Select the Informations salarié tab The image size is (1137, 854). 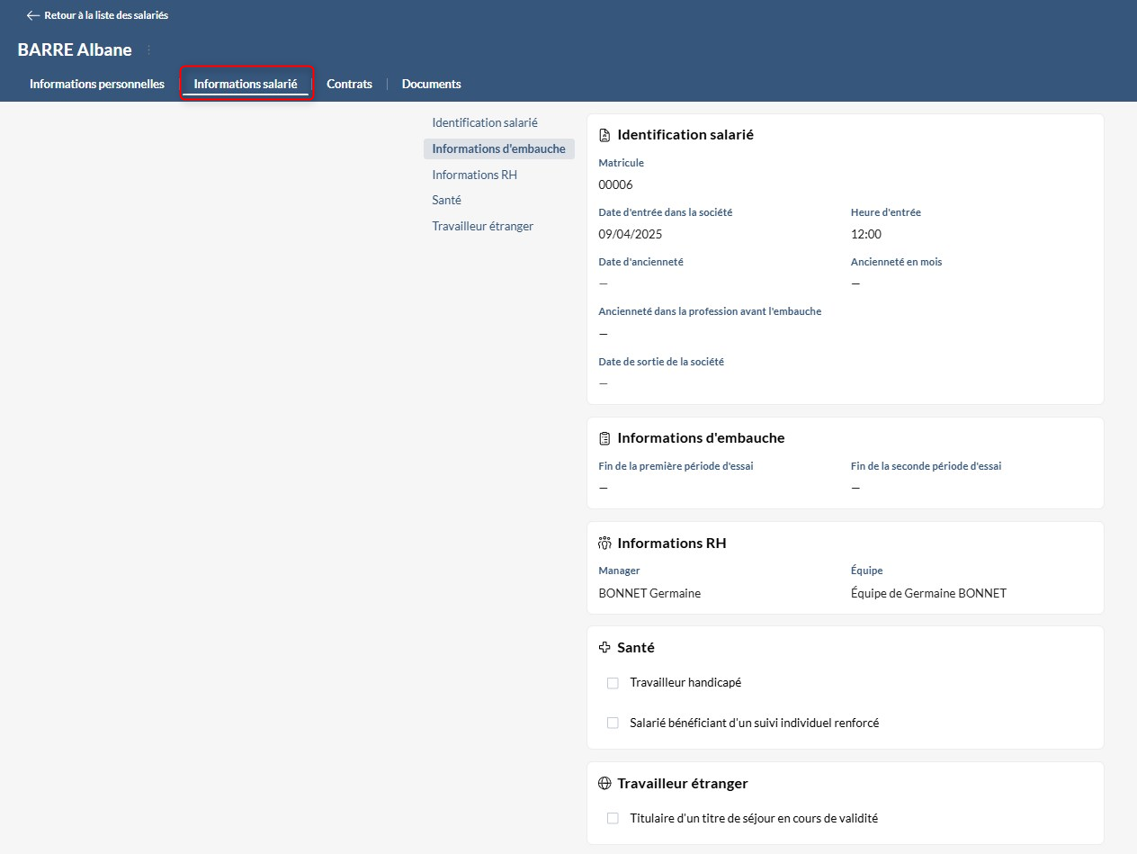(246, 85)
